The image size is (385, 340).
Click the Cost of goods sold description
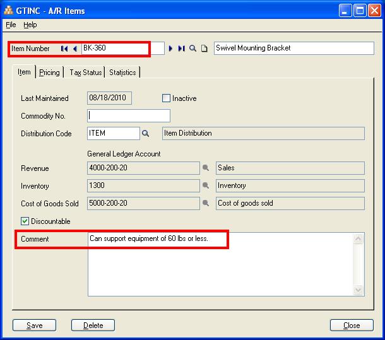pos(290,203)
